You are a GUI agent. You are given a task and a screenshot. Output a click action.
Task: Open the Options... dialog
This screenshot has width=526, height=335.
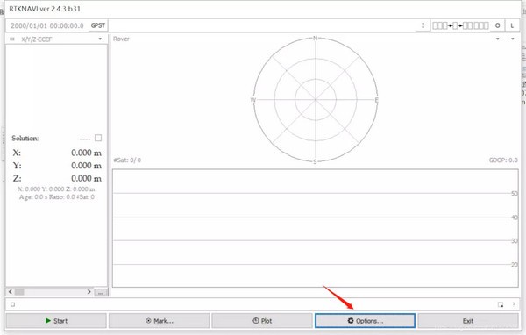pos(365,321)
